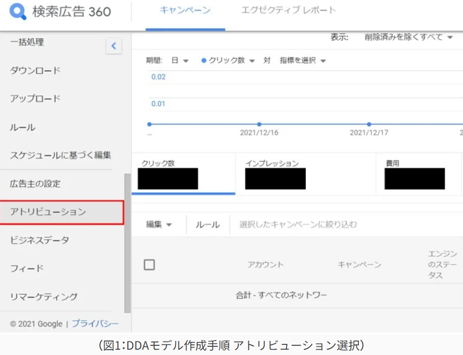
Task: Select アトリビューション in the sidebar
Action: click(48, 212)
